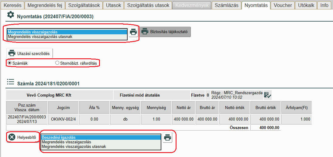Click the gear icon next to Nyomtatás
This screenshot has height=157, width=333.
click(x=11, y=15)
